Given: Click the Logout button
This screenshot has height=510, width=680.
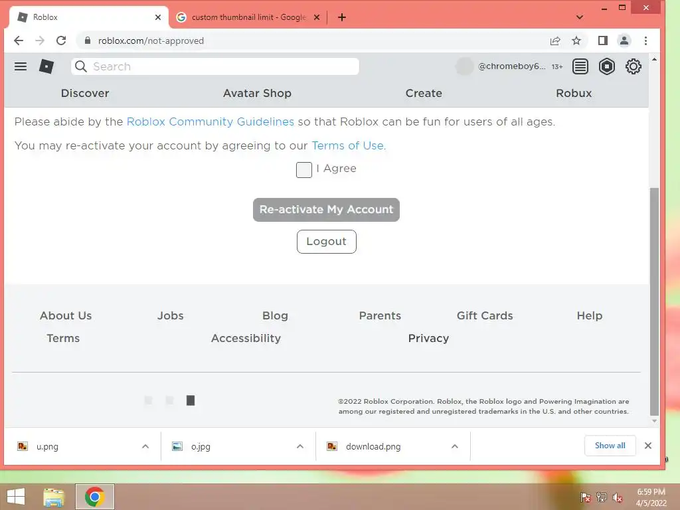Looking at the screenshot, I should (327, 242).
